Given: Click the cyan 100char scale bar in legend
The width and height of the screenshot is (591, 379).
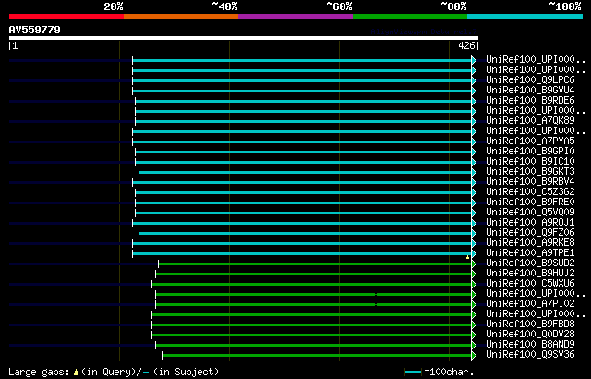Looking at the screenshot, I should pos(413,373).
